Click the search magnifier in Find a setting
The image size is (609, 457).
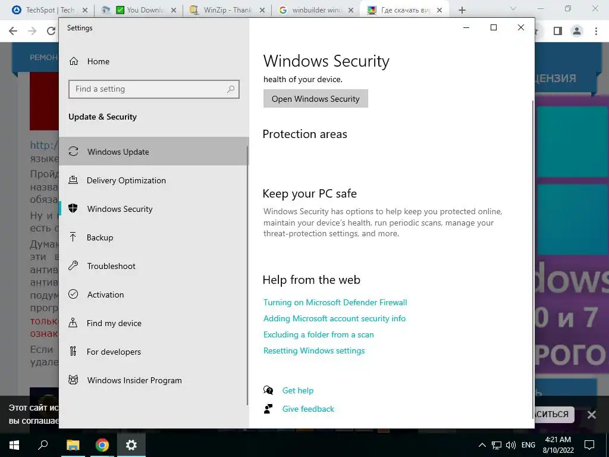[x=231, y=89]
